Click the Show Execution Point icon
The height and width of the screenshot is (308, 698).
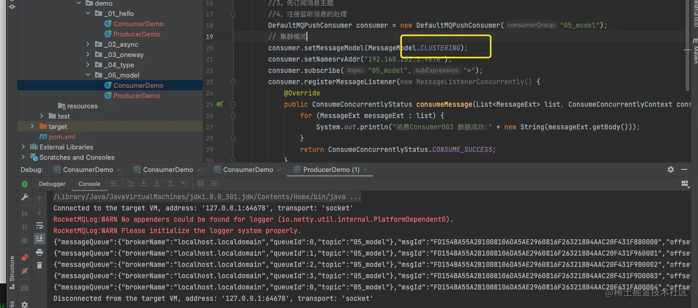(x=113, y=184)
